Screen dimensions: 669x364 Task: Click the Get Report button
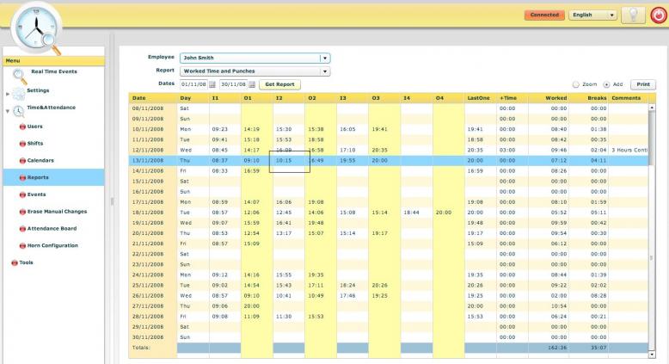tap(279, 84)
